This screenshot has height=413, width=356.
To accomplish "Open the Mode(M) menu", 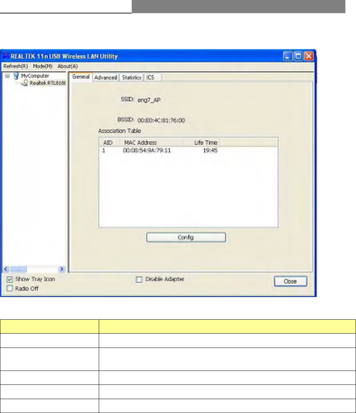I will [42, 66].
